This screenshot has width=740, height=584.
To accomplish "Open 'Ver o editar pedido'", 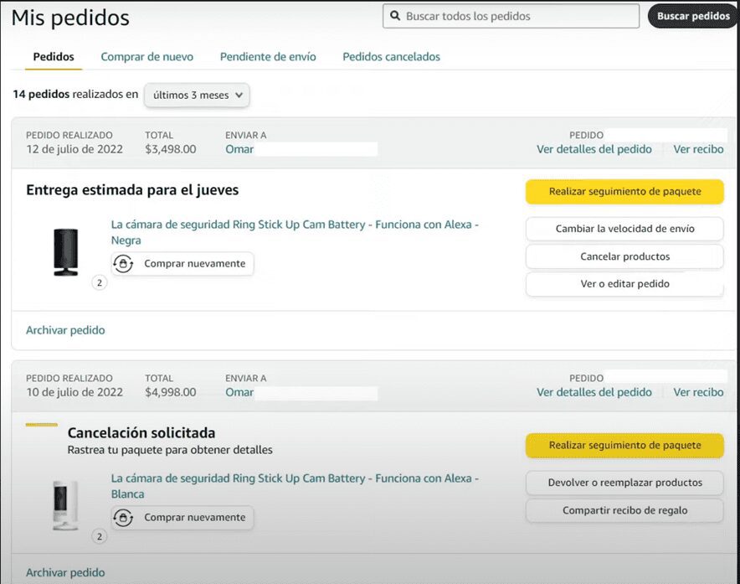I will 624,284.
